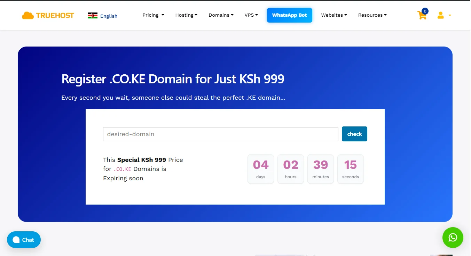Expand the Hosting menu
This screenshot has height=256, width=471.
pyautogui.click(x=186, y=15)
